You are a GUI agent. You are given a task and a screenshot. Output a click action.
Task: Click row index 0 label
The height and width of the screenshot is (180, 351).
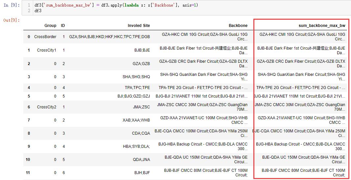click(29, 37)
